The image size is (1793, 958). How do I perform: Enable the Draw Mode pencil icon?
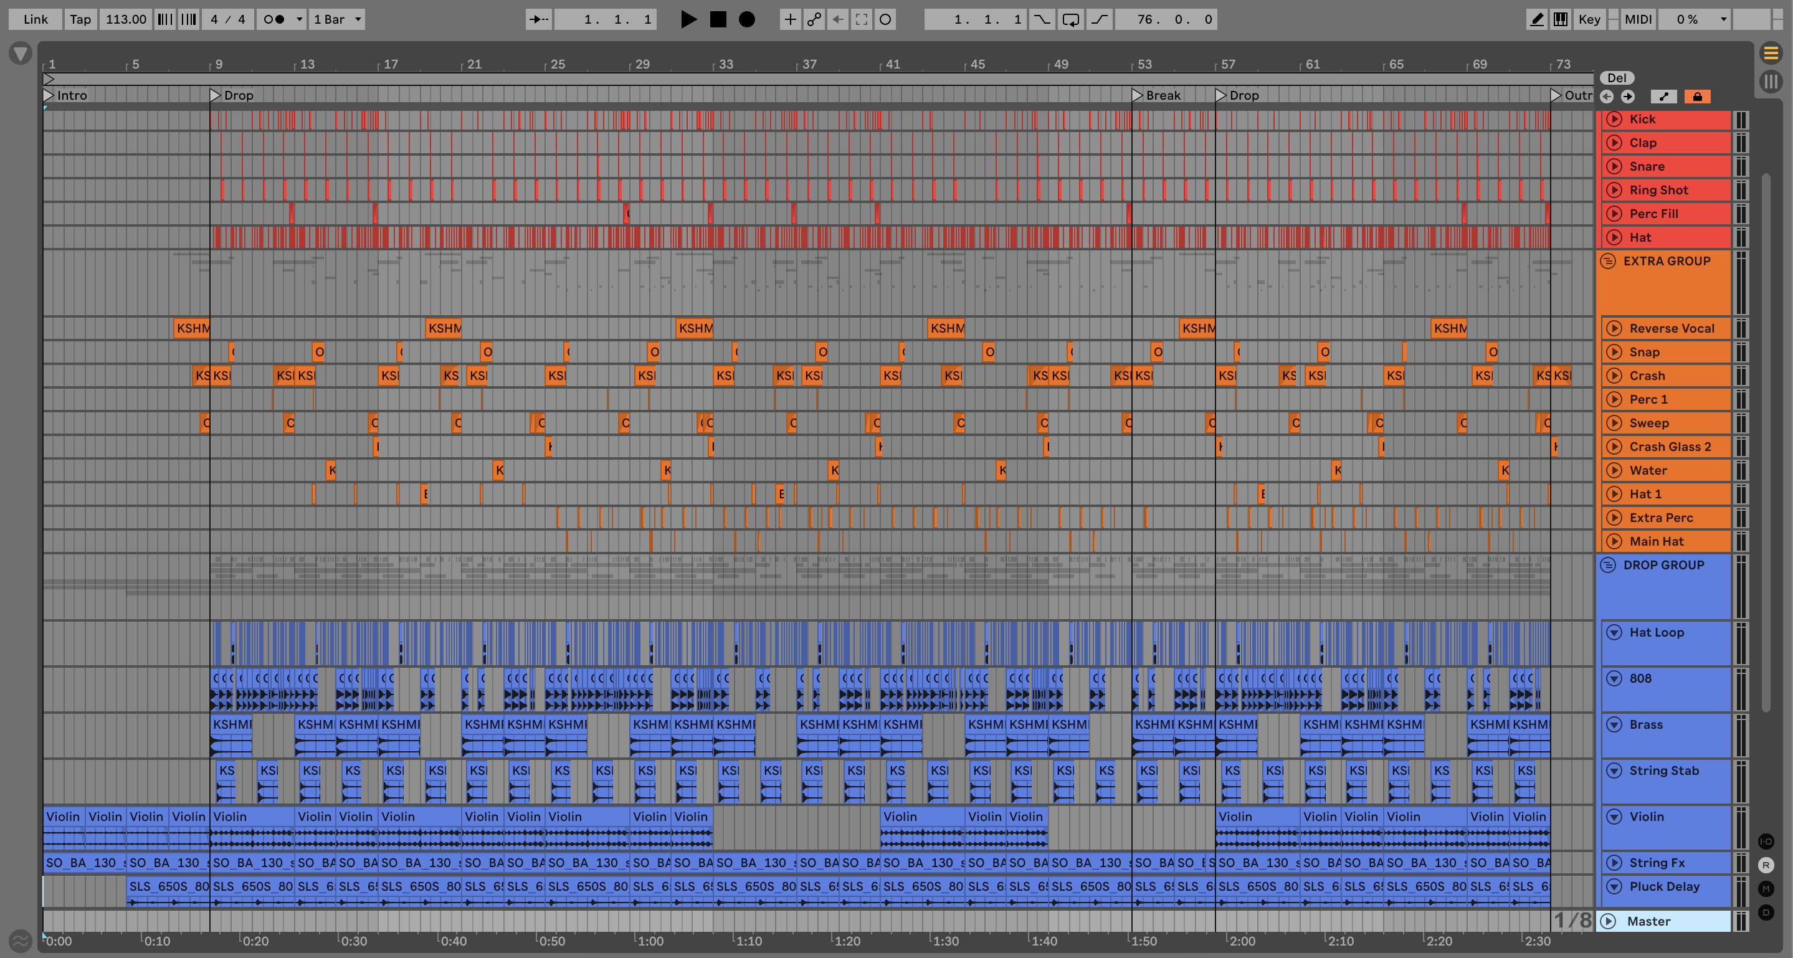click(1536, 19)
